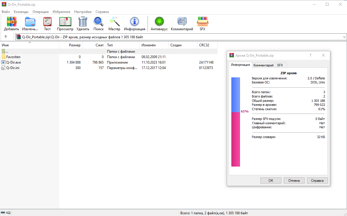Click the date 17.12.2017 12:04
Screen dimensions: 347x216
[154, 68]
